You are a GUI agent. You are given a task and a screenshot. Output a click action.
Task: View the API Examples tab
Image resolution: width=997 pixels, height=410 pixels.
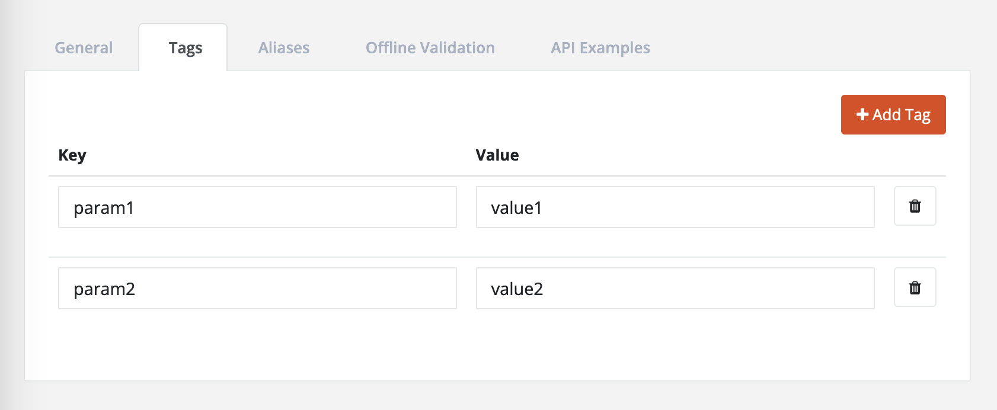(x=600, y=48)
